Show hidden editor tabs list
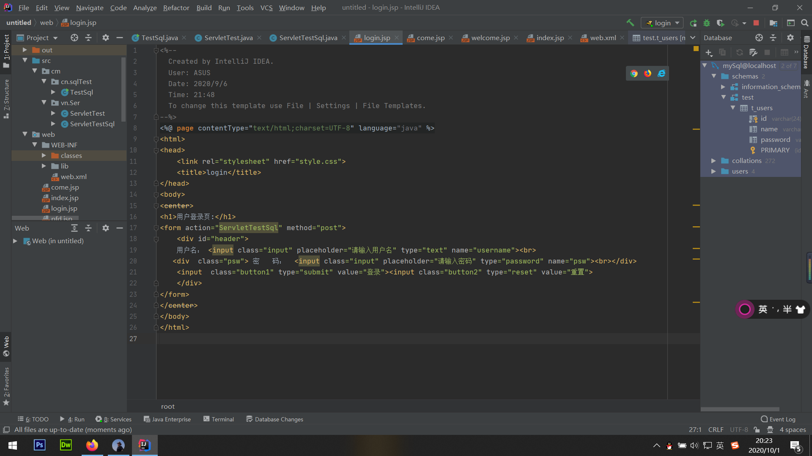 pyautogui.click(x=693, y=38)
